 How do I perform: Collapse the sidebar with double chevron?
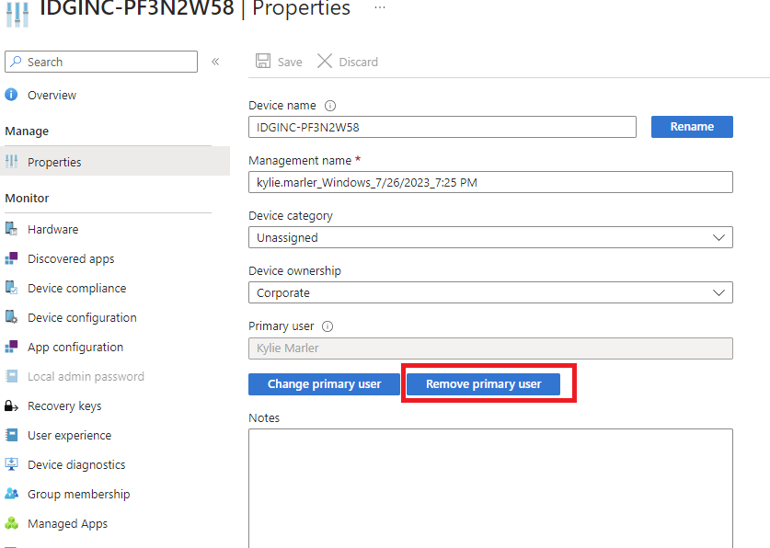pyautogui.click(x=215, y=62)
